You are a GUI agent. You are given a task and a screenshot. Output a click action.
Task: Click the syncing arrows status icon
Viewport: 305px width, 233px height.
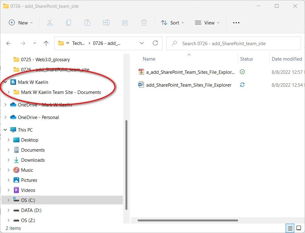pyautogui.click(x=242, y=85)
